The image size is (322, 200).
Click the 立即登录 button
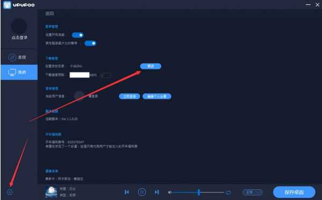pos(130,97)
